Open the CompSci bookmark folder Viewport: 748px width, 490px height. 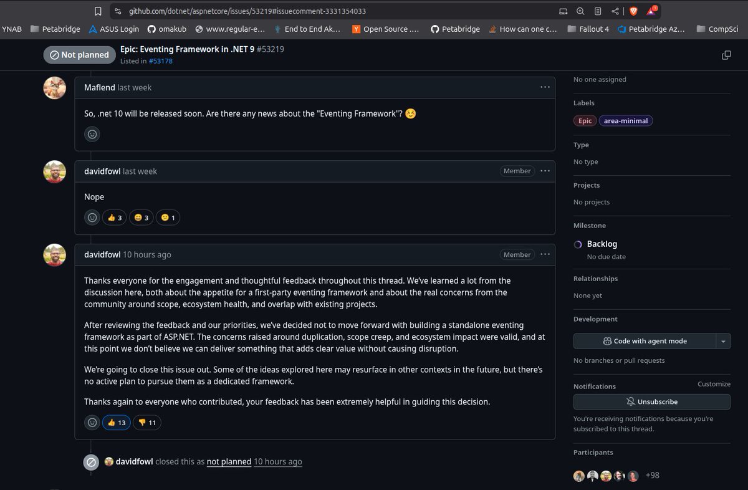click(x=717, y=29)
